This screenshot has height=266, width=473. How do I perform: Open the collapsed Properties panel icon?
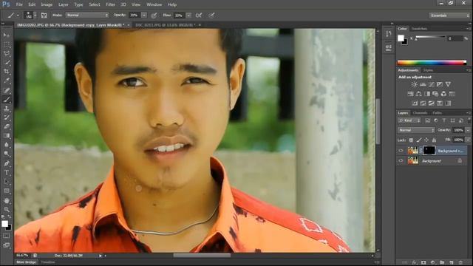pyautogui.click(x=389, y=47)
